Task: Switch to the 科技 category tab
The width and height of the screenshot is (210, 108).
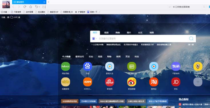Action: (x=137, y=57)
